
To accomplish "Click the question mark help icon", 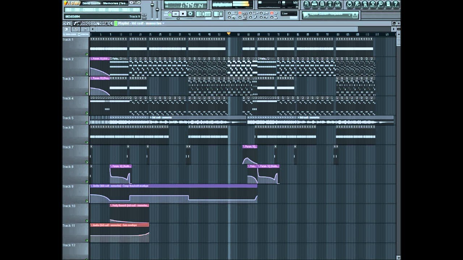I will (395, 5).
